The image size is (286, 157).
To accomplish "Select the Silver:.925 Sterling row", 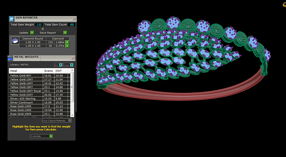I will tap(40, 99).
